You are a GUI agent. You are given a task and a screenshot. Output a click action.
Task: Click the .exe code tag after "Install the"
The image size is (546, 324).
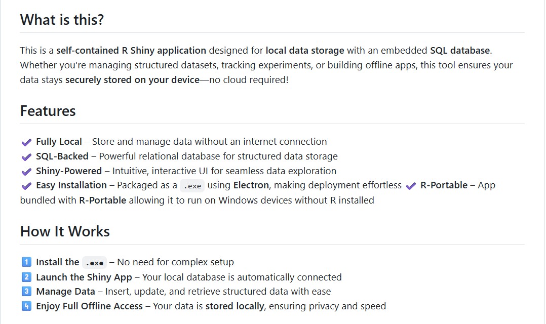(x=95, y=263)
